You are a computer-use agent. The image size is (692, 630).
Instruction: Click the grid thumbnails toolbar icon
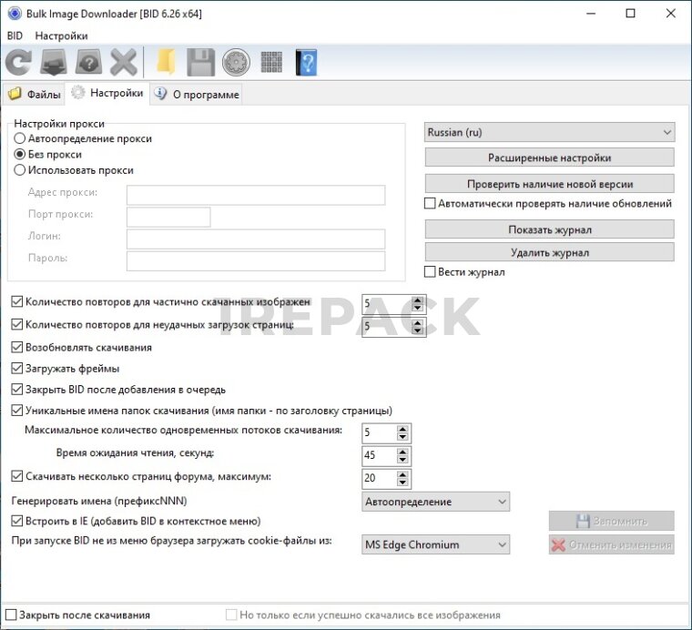point(270,62)
